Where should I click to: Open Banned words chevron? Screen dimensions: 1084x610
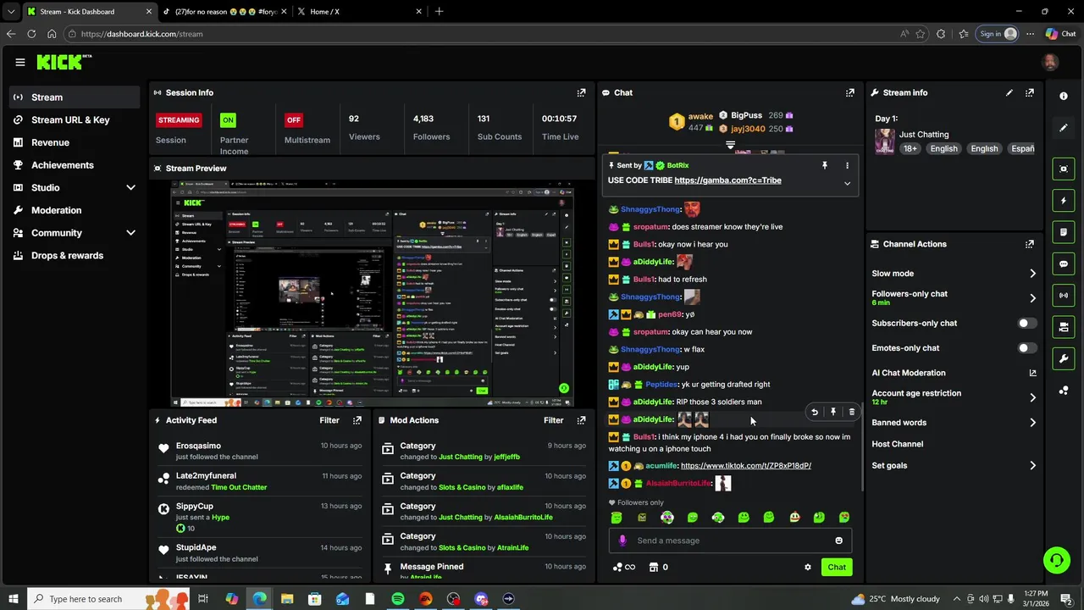click(1032, 423)
